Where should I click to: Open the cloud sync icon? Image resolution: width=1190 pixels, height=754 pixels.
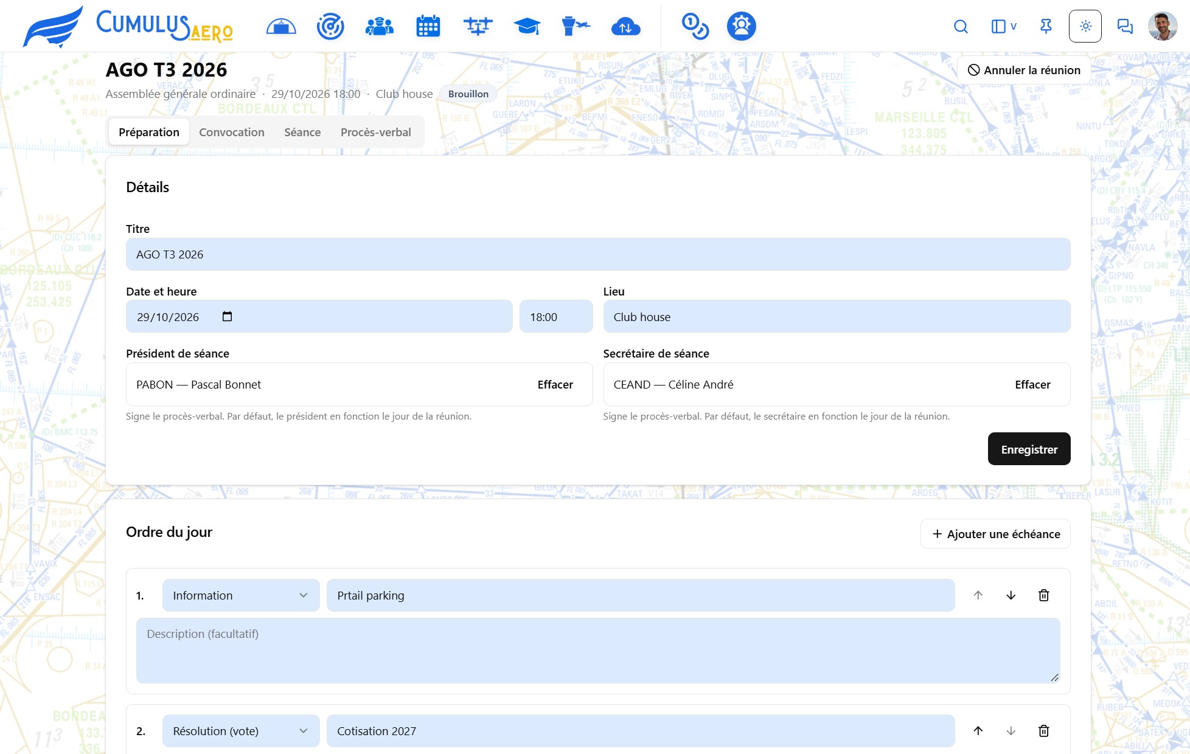click(x=626, y=26)
